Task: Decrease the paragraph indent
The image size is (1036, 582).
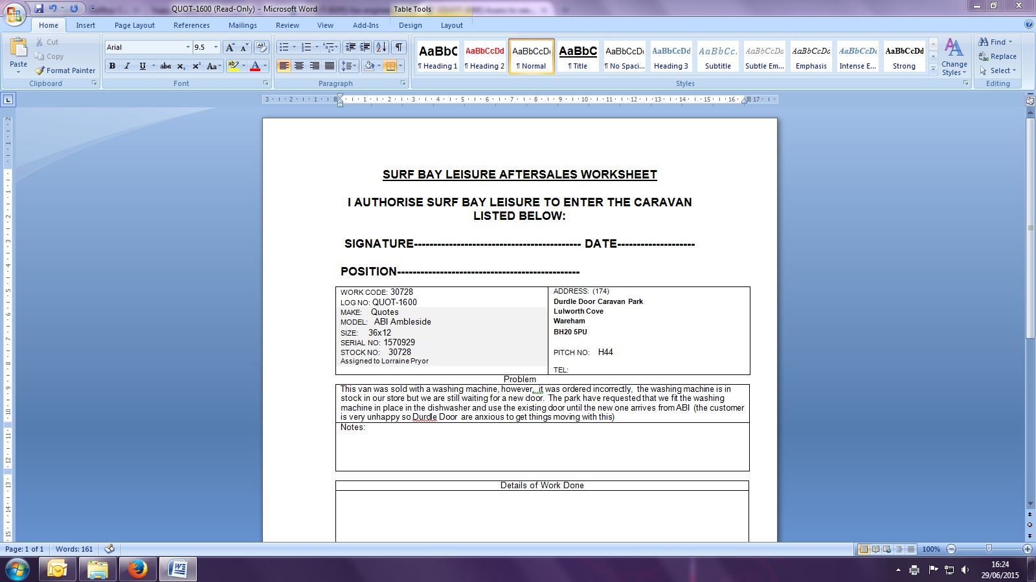Action: [x=350, y=47]
